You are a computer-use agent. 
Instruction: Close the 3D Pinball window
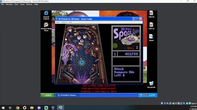tap(141, 19)
